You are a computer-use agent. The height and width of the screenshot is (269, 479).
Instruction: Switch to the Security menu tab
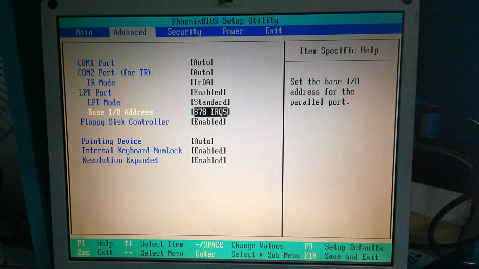184,32
